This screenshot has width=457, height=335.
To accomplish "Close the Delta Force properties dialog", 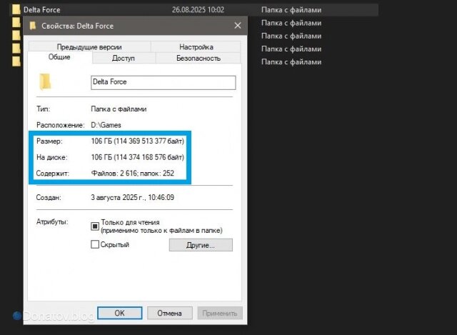I will tap(238, 26).
